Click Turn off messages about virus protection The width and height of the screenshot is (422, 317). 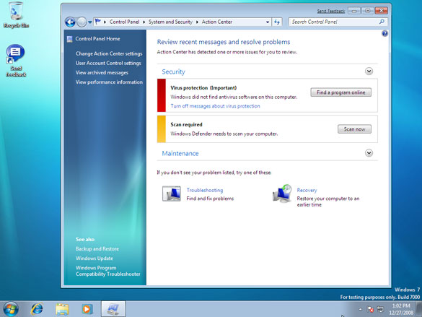[215, 106]
